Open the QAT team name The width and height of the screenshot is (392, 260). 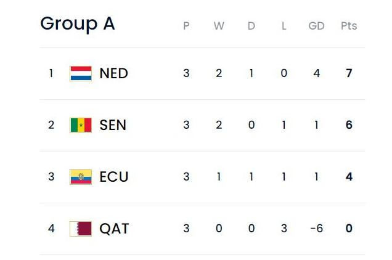tap(114, 229)
